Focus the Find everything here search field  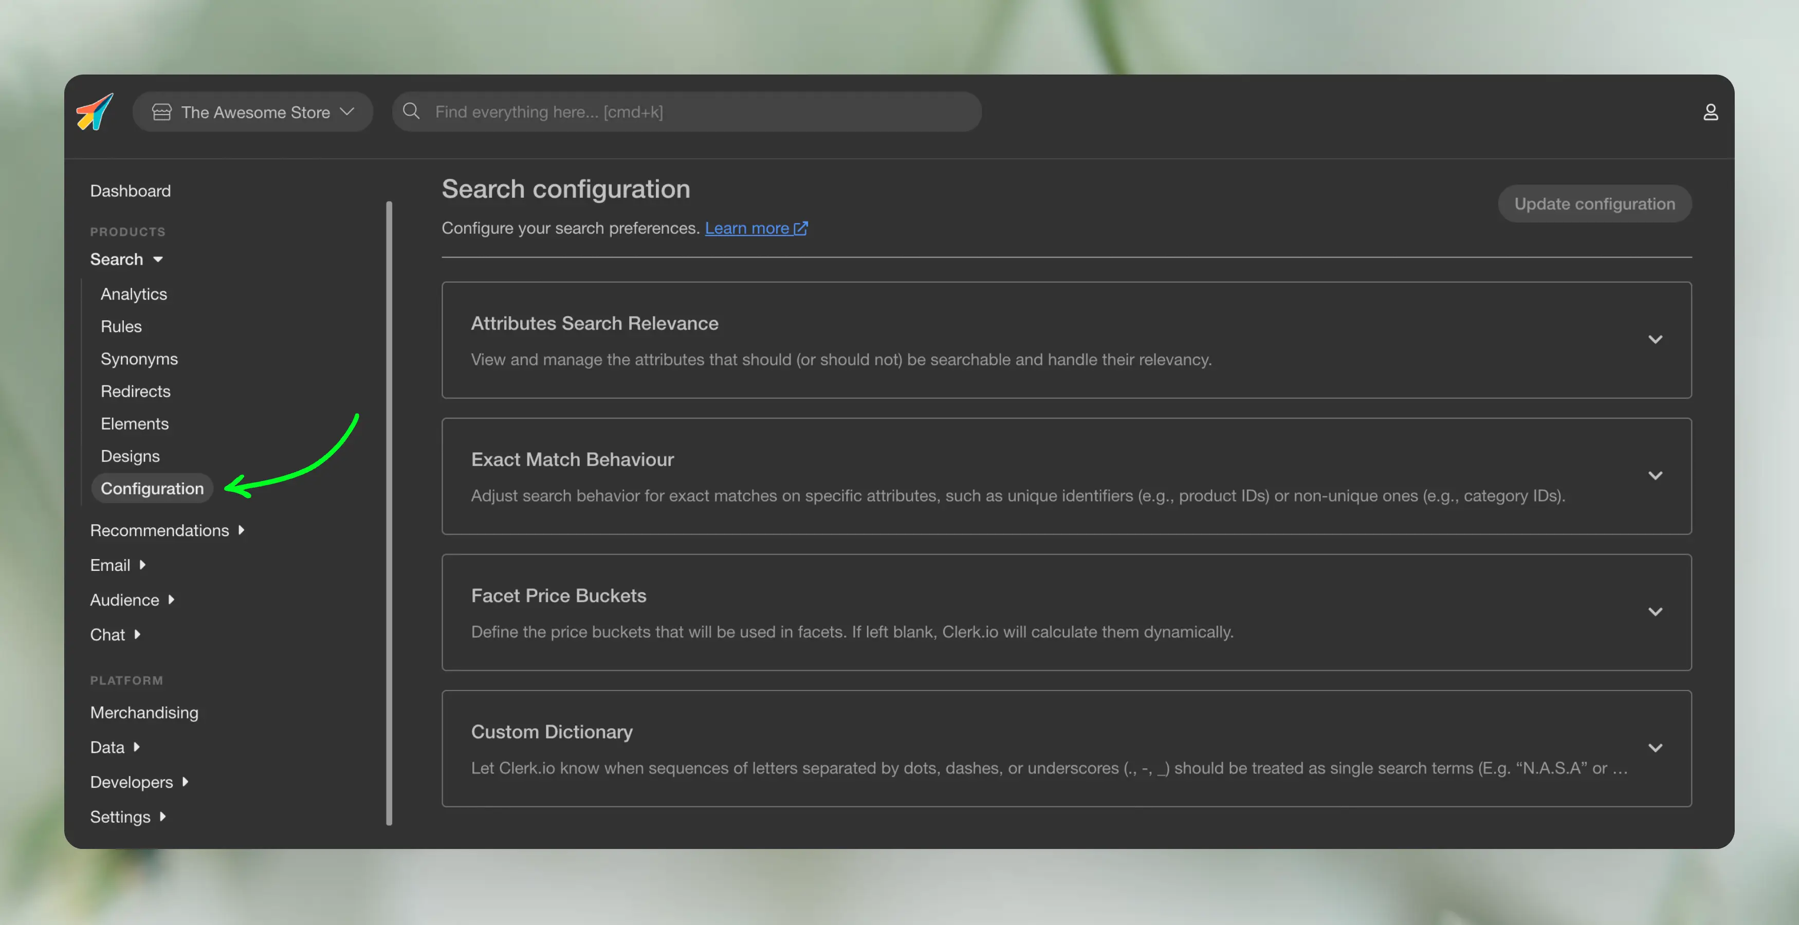[x=699, y=112]
